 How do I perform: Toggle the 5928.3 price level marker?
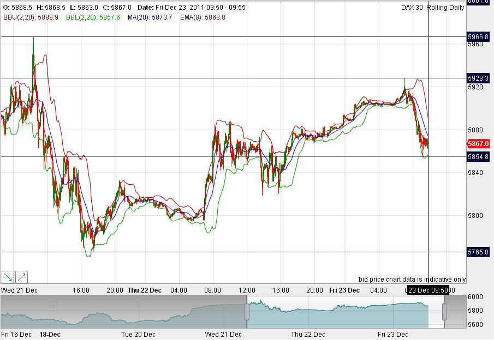(477, 78)
